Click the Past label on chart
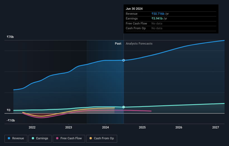Image resolution: width=229 pixels, height=146 pixels. [x=118, y=44]
